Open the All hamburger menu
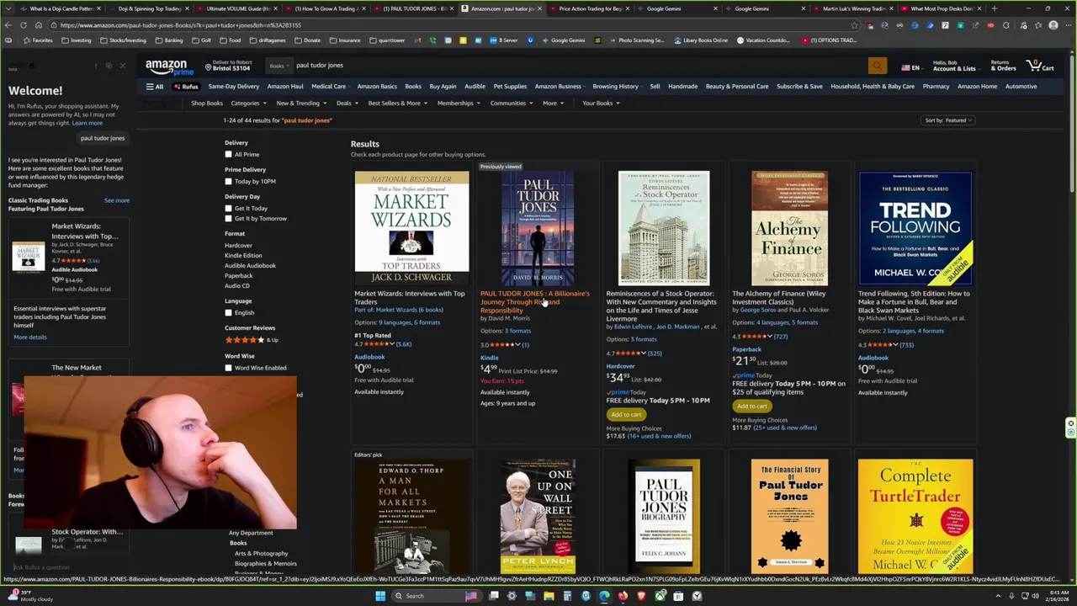 point(155,87)
